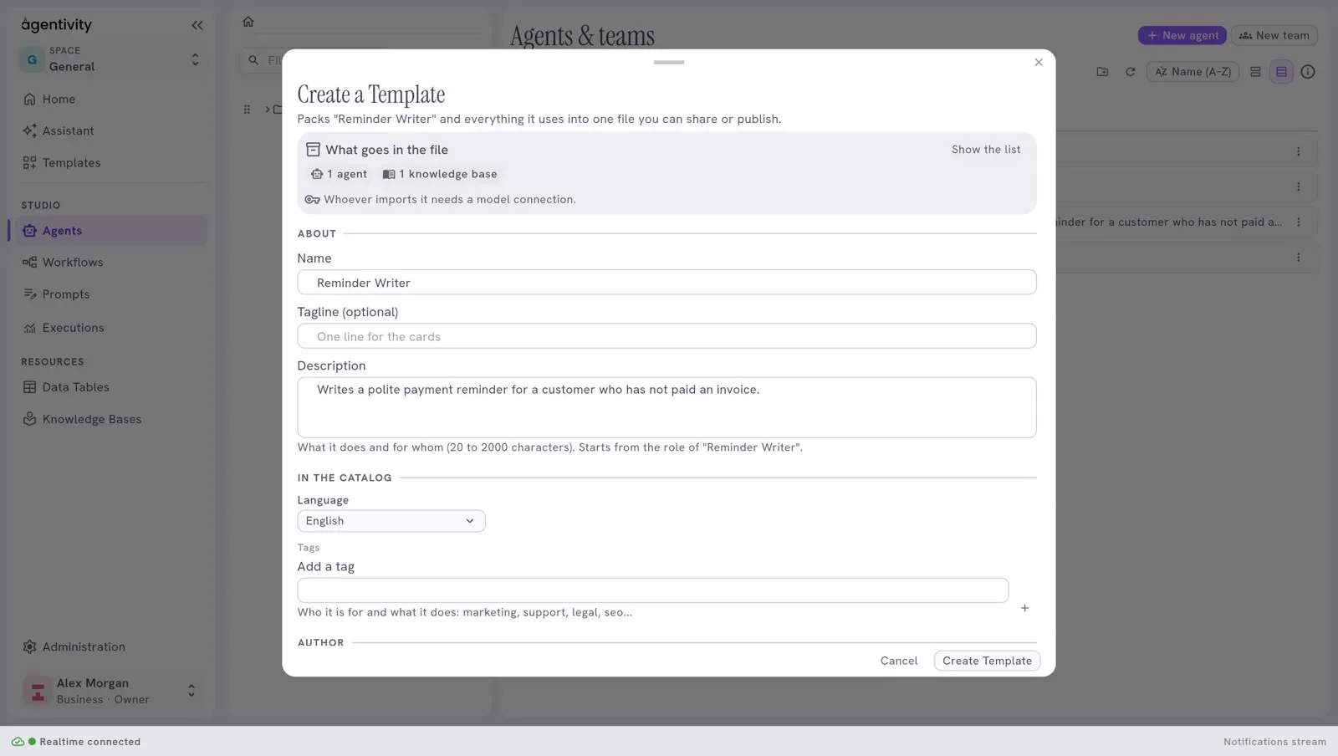1338x756 pixels.
Task: Open the three-dot menu for the unpaid customer row
Action: point(1298,222)
